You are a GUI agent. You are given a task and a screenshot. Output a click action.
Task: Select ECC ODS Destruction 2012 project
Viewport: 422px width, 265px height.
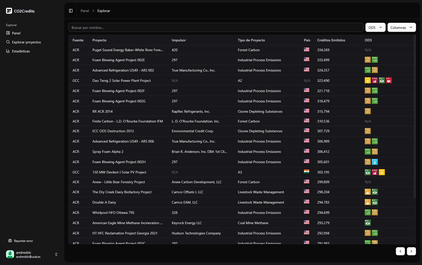click(113, 131)
